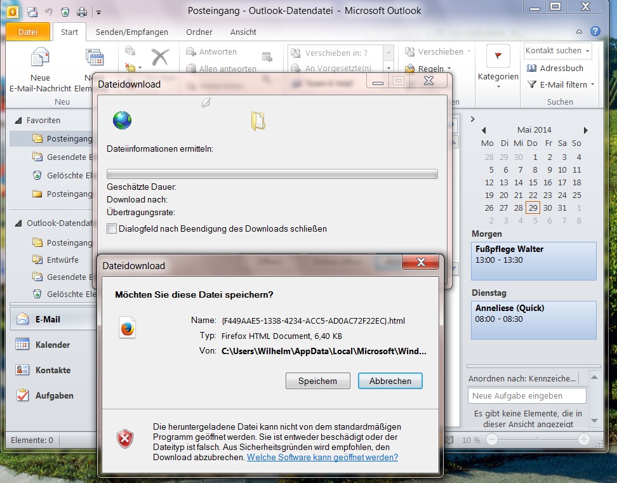Minimize the ribbon with the caret arrow
This screenshot has width=617, height=483.
point(579,32)
